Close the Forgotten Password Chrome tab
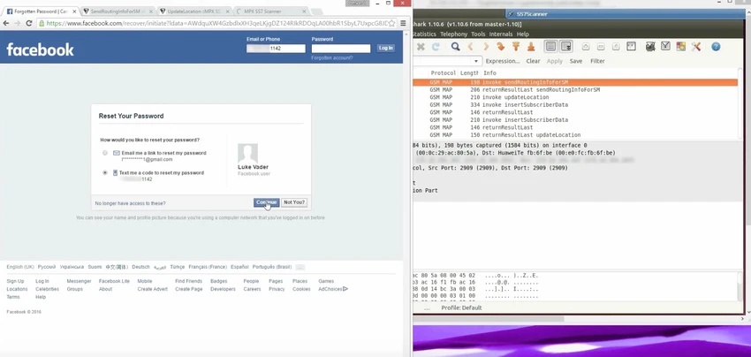The height and width of the screenshot is (357, 751). (74, 11)
